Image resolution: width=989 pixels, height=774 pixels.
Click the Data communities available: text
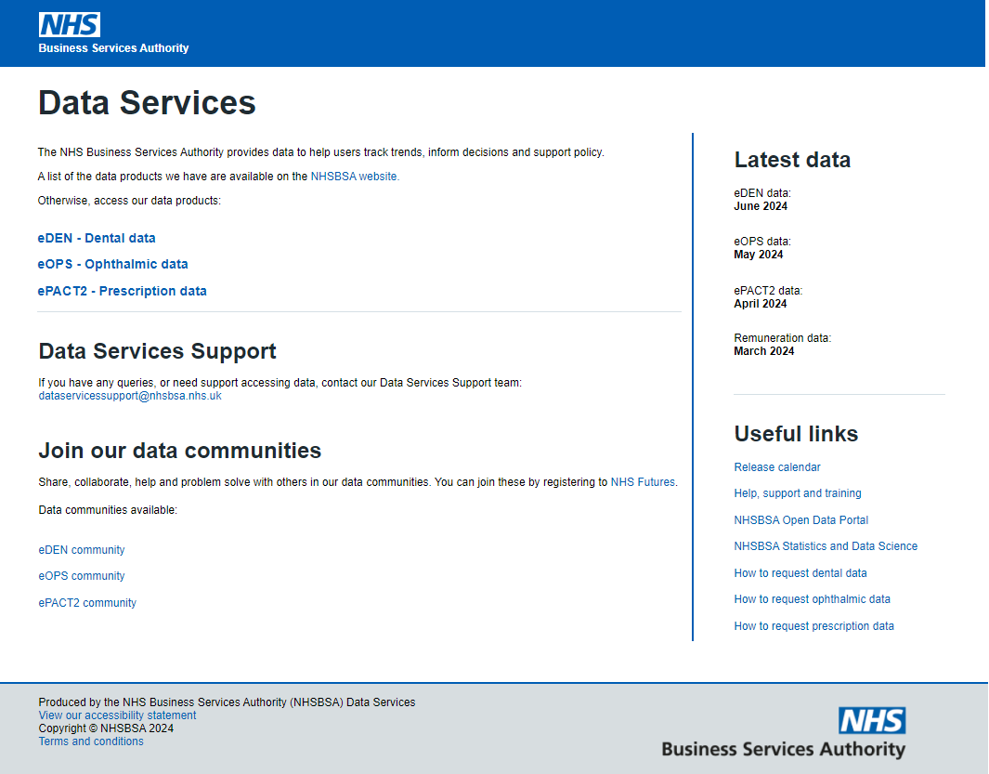108,509
